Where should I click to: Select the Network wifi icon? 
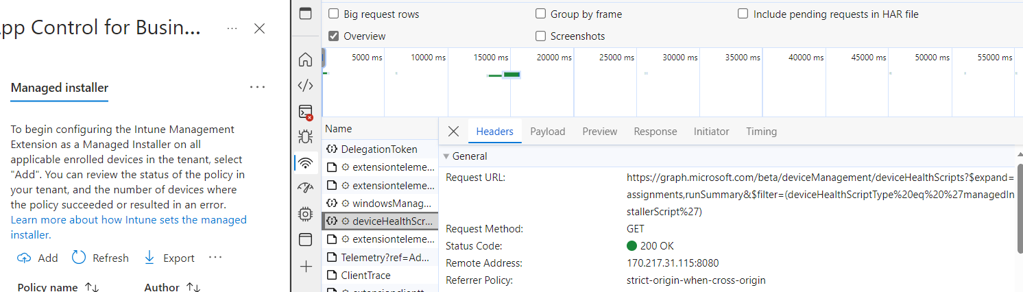click(306, 163)
